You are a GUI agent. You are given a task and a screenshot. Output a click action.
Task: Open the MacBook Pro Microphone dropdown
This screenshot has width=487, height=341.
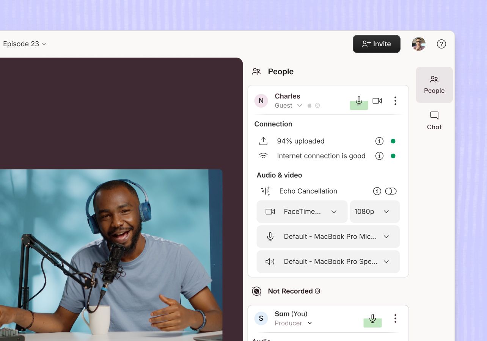(x=328, y=236)
